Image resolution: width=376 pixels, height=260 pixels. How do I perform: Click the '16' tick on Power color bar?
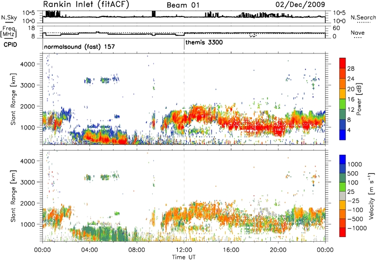[x=351, y=99]
